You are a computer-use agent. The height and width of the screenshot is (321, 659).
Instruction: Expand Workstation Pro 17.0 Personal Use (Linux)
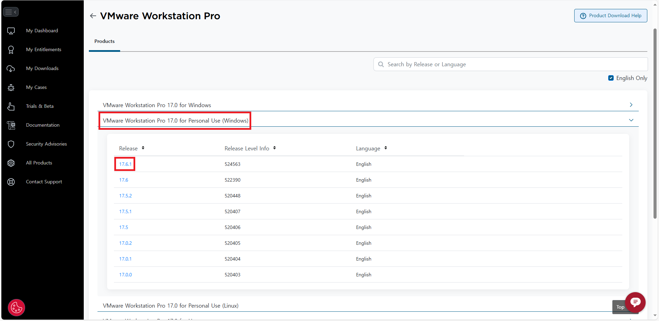171,306
